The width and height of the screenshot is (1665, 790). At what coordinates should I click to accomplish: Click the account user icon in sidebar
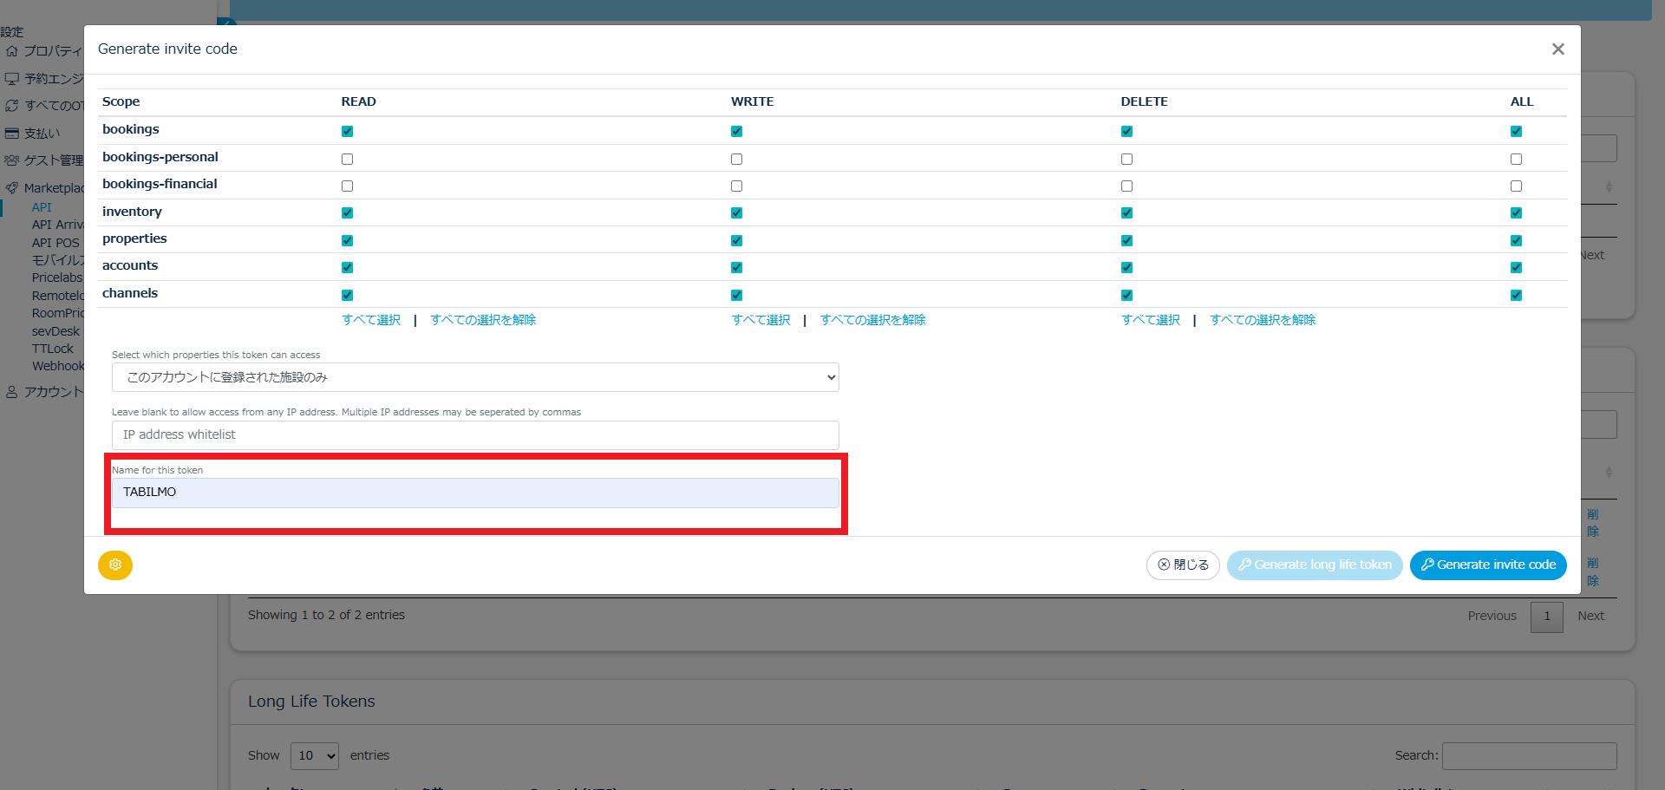coord(12,392)
